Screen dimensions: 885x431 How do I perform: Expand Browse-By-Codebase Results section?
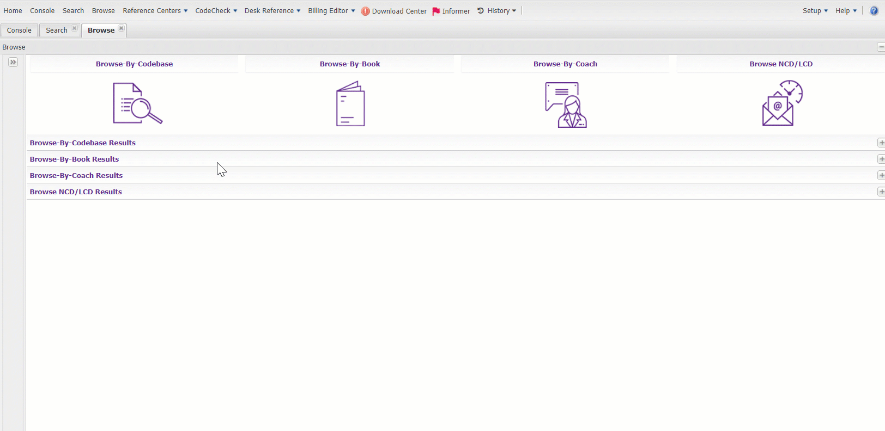click(x=881, y=143)
